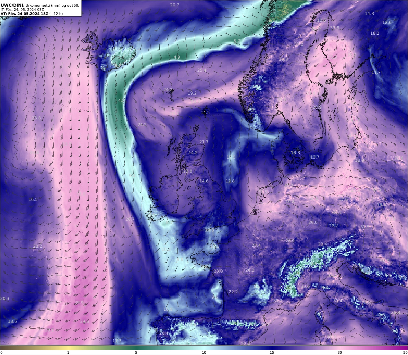The width and height of the screenshot is (408, 355).
Task: Click the 39.6 value label
Action: point(84,321)
